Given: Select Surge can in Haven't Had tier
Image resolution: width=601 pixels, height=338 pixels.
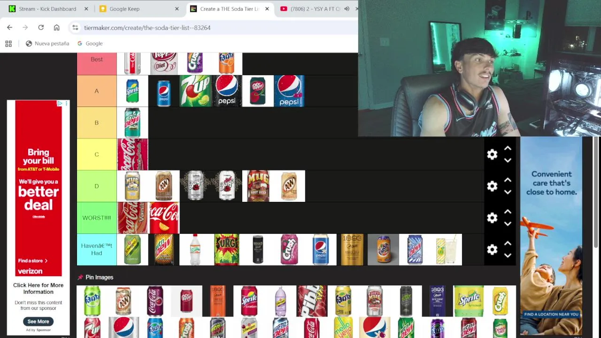Looking at the screenshot, I should 226,250.
